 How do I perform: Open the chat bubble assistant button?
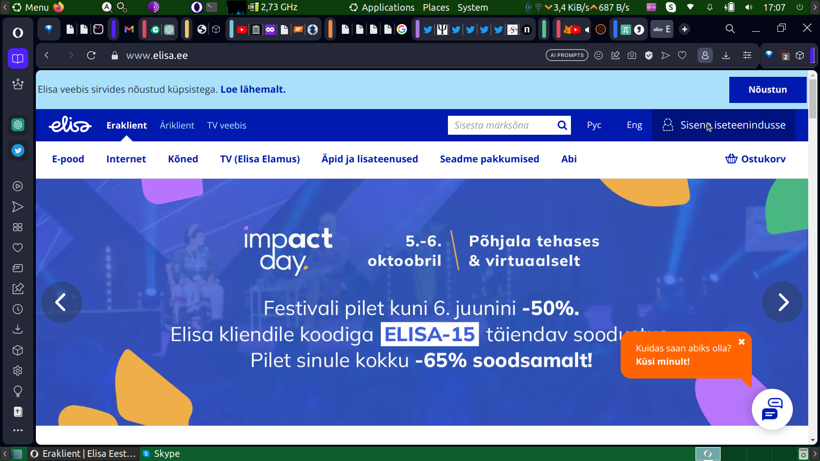pyautogui.click(x=772, y=409)
